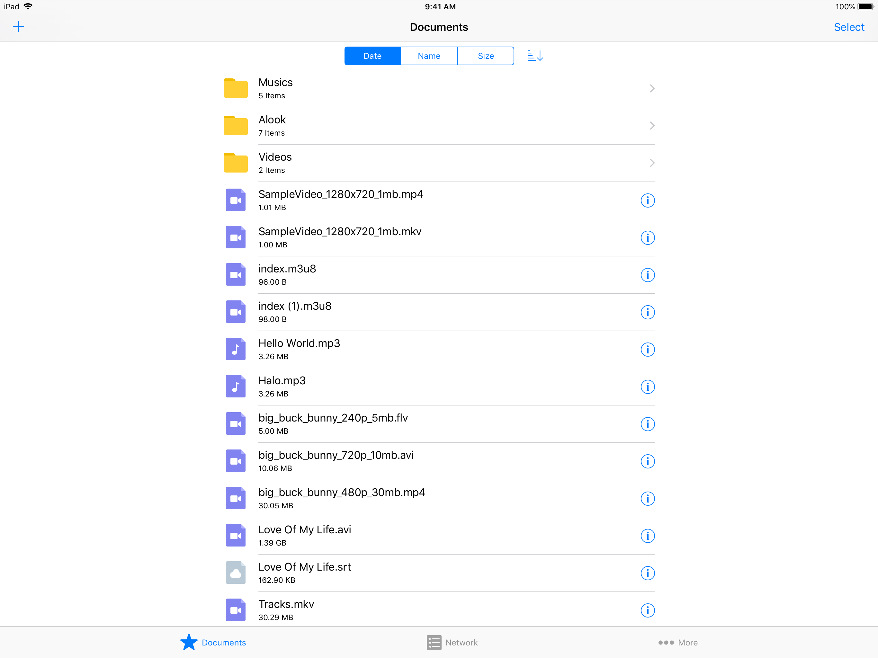Screen dimensions: 878x658
Task: Toggle the sort direction arrow
Action: click(534, 56)
